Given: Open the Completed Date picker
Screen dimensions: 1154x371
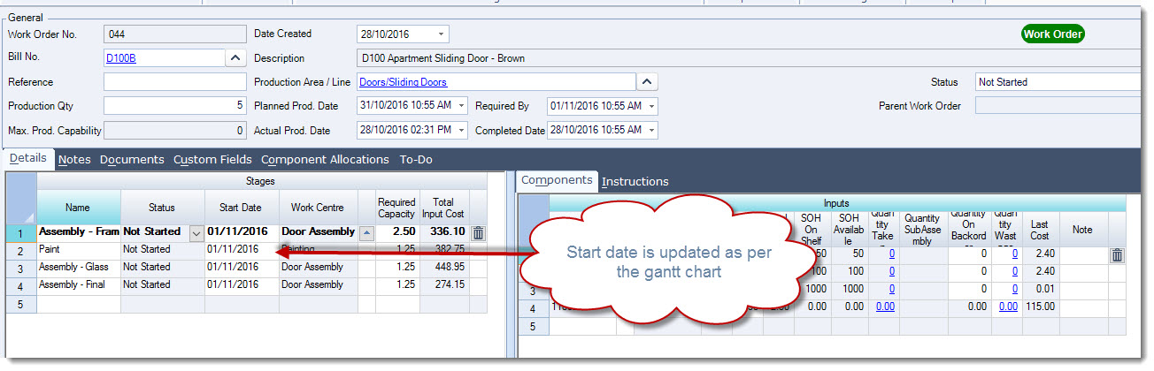Looking at the screenshot, I should pyautogui.click(x=652, y=131).
